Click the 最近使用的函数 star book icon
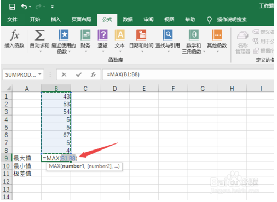Viewport: 277px width, 202px height. [64, 35]
